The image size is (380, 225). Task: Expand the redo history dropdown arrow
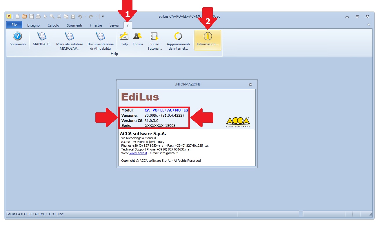[97, 16]
